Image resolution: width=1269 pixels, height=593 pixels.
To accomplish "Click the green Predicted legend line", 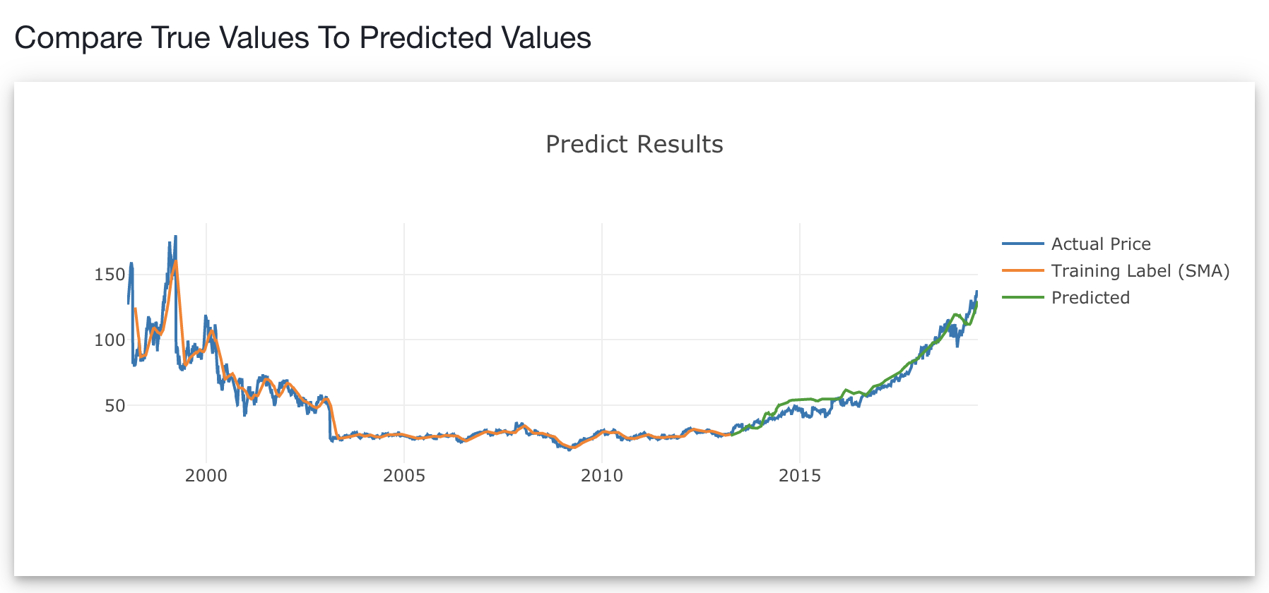I will point(1022,298).
